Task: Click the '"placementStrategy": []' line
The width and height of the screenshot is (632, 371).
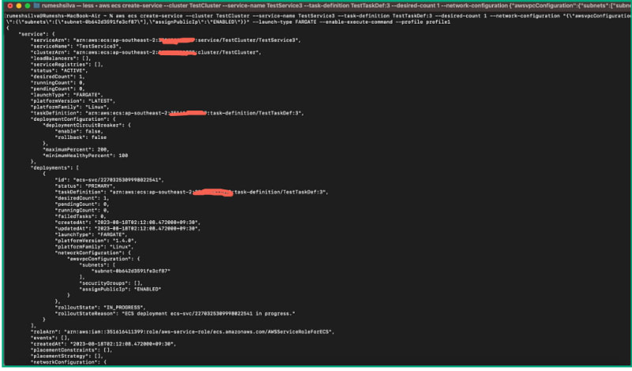Action: [x=67, y=356]
